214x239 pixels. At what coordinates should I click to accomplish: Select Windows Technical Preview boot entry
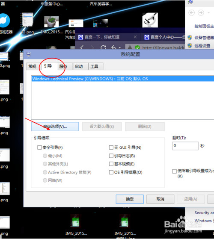[x=123, y=79]
